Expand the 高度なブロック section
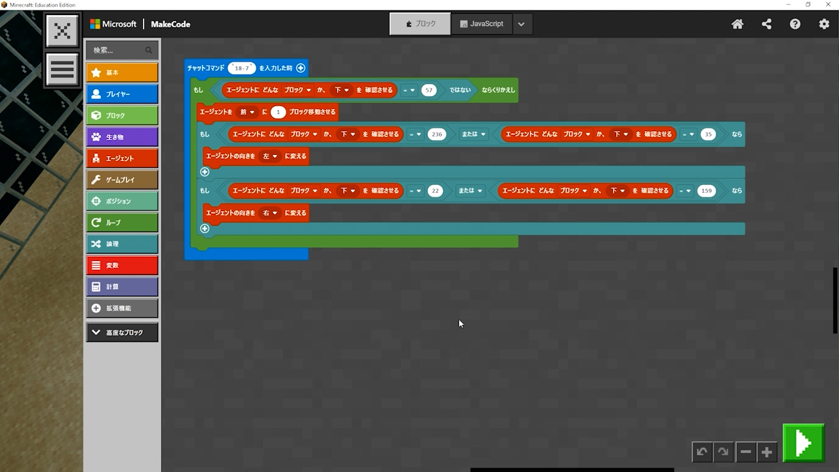 pos(122,332)
